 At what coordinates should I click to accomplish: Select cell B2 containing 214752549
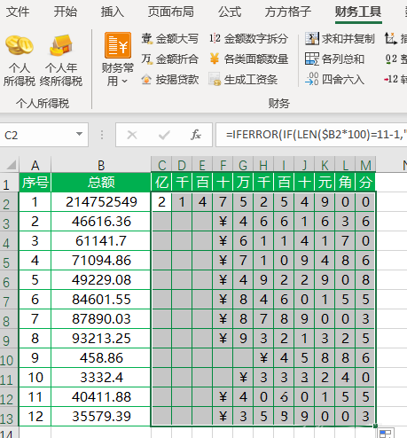[x=101, y=202]
